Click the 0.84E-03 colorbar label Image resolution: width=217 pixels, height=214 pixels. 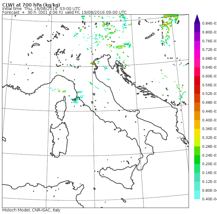click(x=210, y=23)
